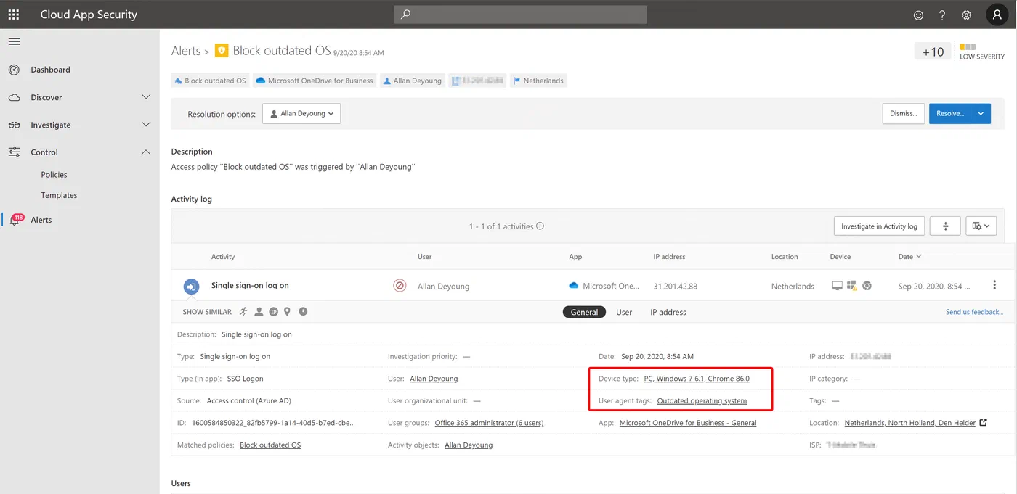1017x494 pixels.
Task: Open the feedback smiley icon
Action: tap(919, 15)
